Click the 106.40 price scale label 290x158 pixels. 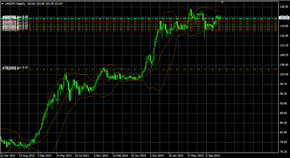[x=284, y=65]
